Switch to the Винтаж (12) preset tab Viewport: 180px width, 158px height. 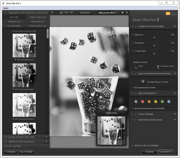click(37, 22)
